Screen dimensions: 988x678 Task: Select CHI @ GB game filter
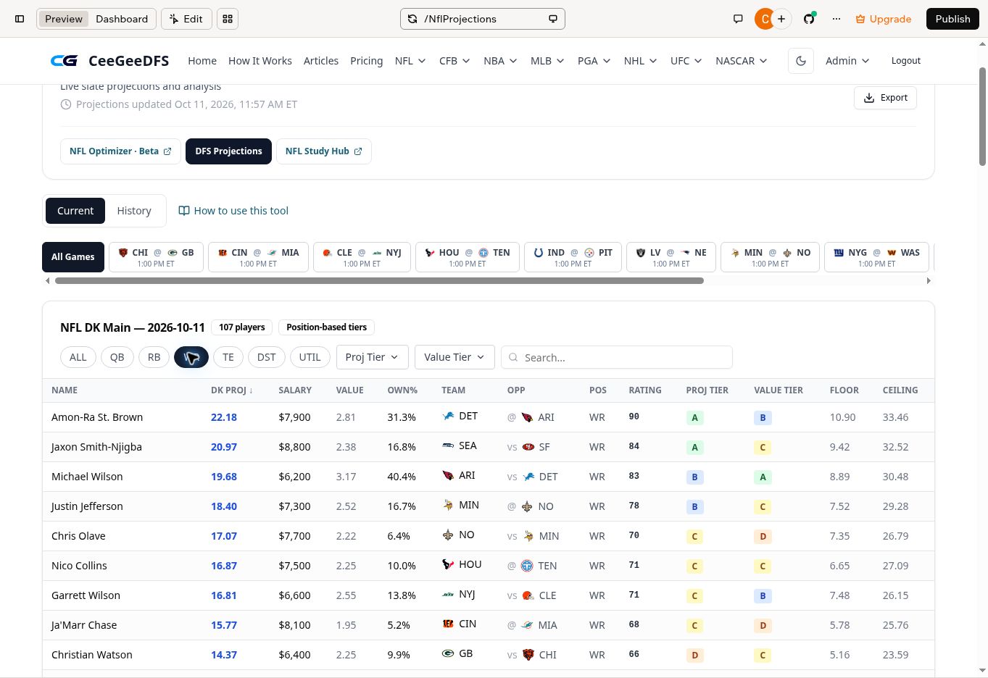coord(156,257)
